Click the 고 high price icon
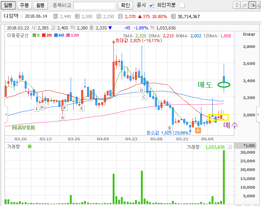 (x=77, y=17)
